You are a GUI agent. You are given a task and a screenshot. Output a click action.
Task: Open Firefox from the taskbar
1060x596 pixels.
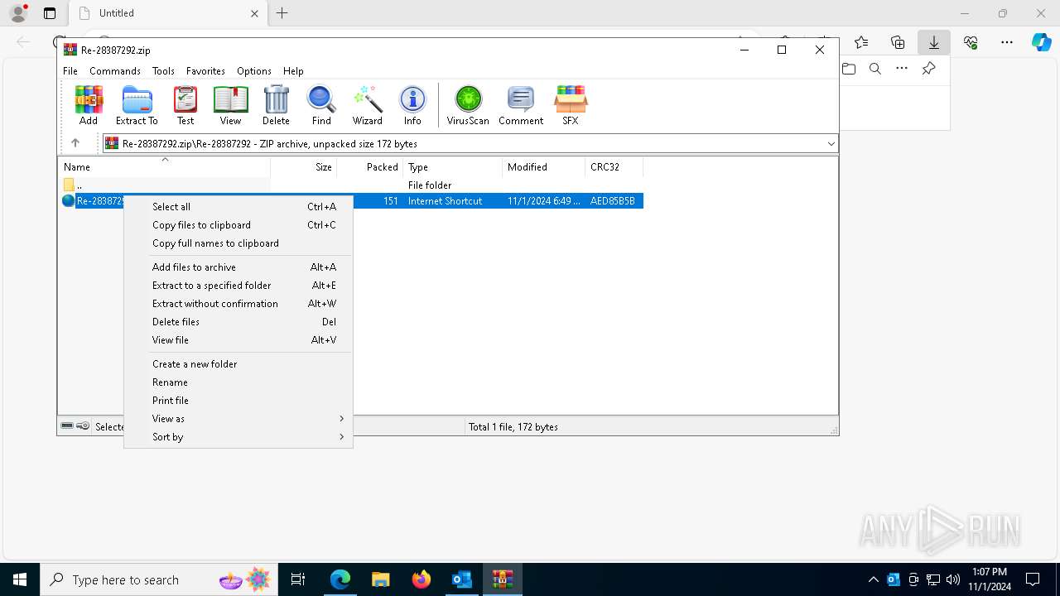pyautogui.click(x=422, y=579)
